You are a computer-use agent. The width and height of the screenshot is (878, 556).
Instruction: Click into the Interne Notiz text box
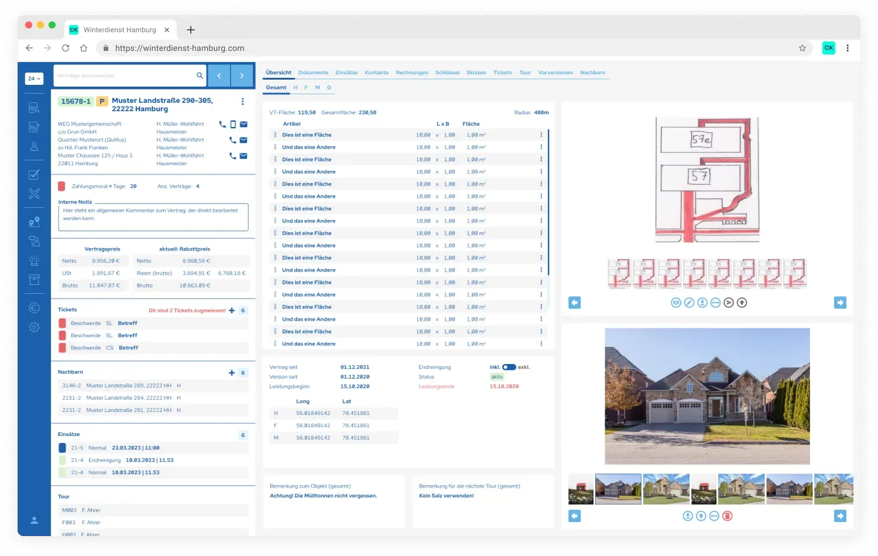pos(153,217)
